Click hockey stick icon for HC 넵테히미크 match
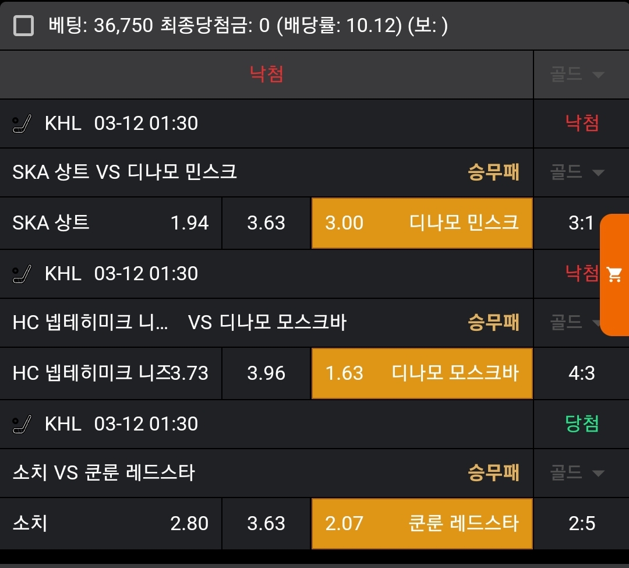 (22, 274)
